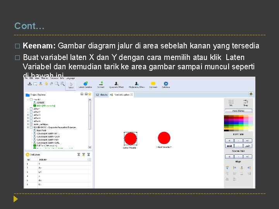Image resolution: width=279 pixels, height=209 pixels.
Task: Select the Base Model item in tree
Action: (40, 130)
